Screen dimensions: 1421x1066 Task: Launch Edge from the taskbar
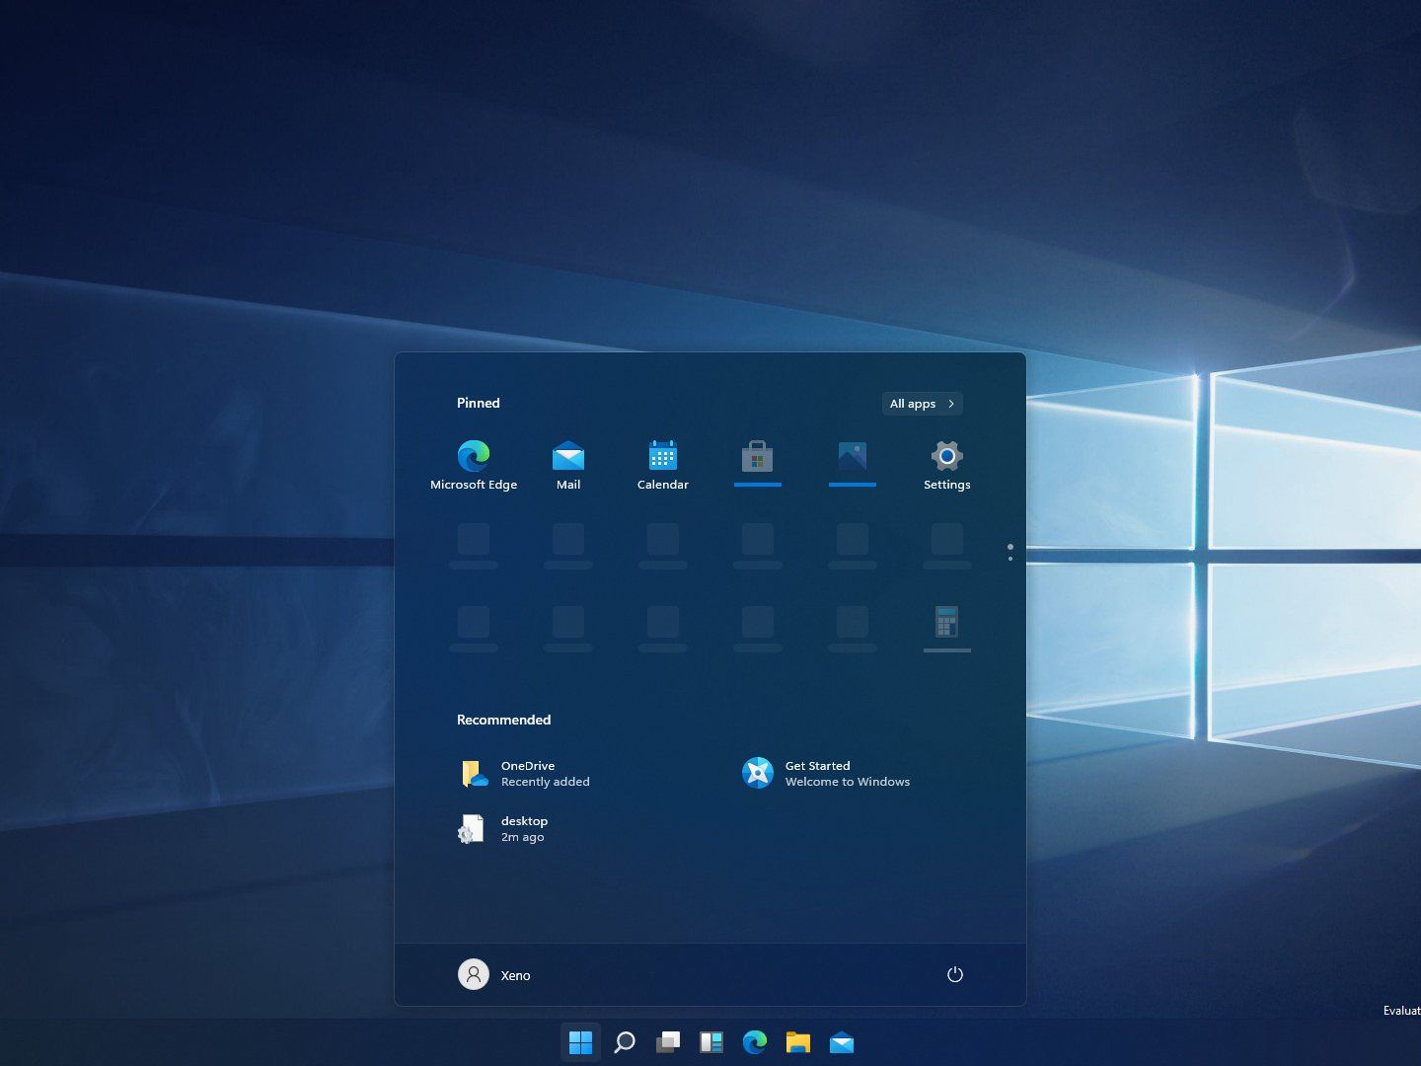tap(755, 1041)
